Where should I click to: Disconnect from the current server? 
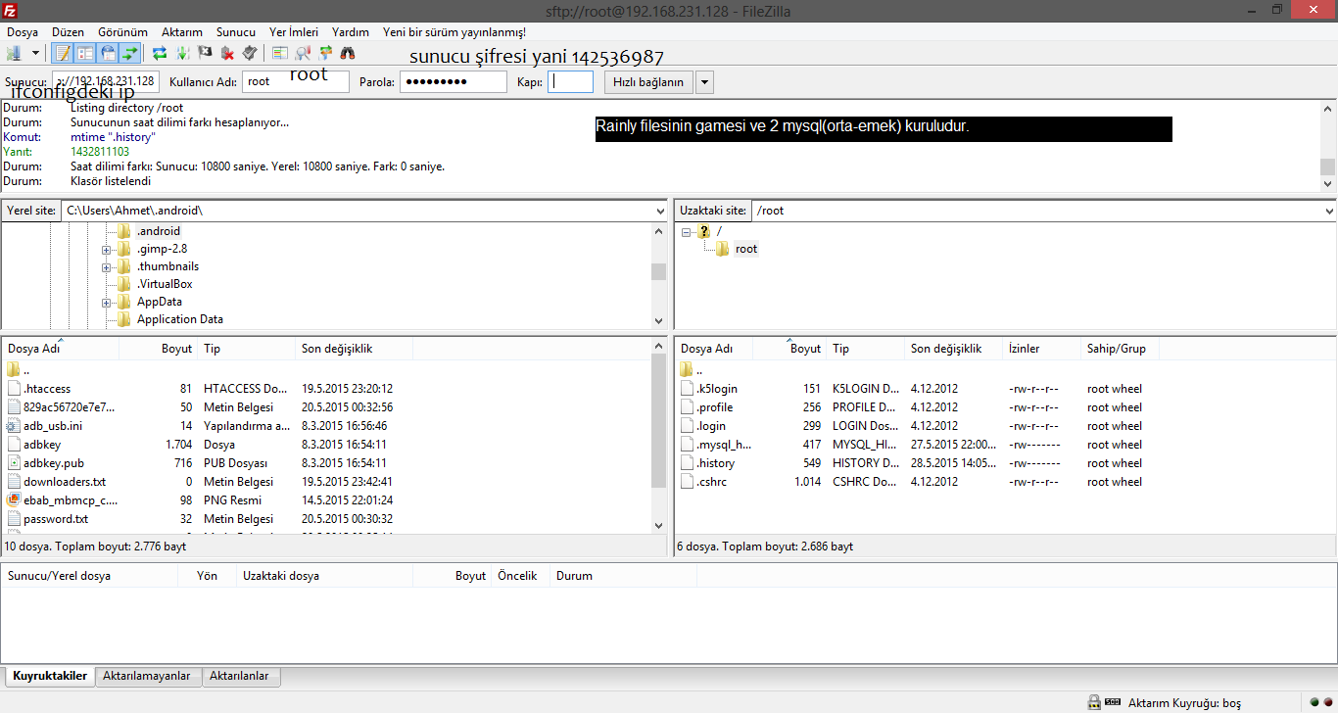pyautogui.click(x=227, y=53)
